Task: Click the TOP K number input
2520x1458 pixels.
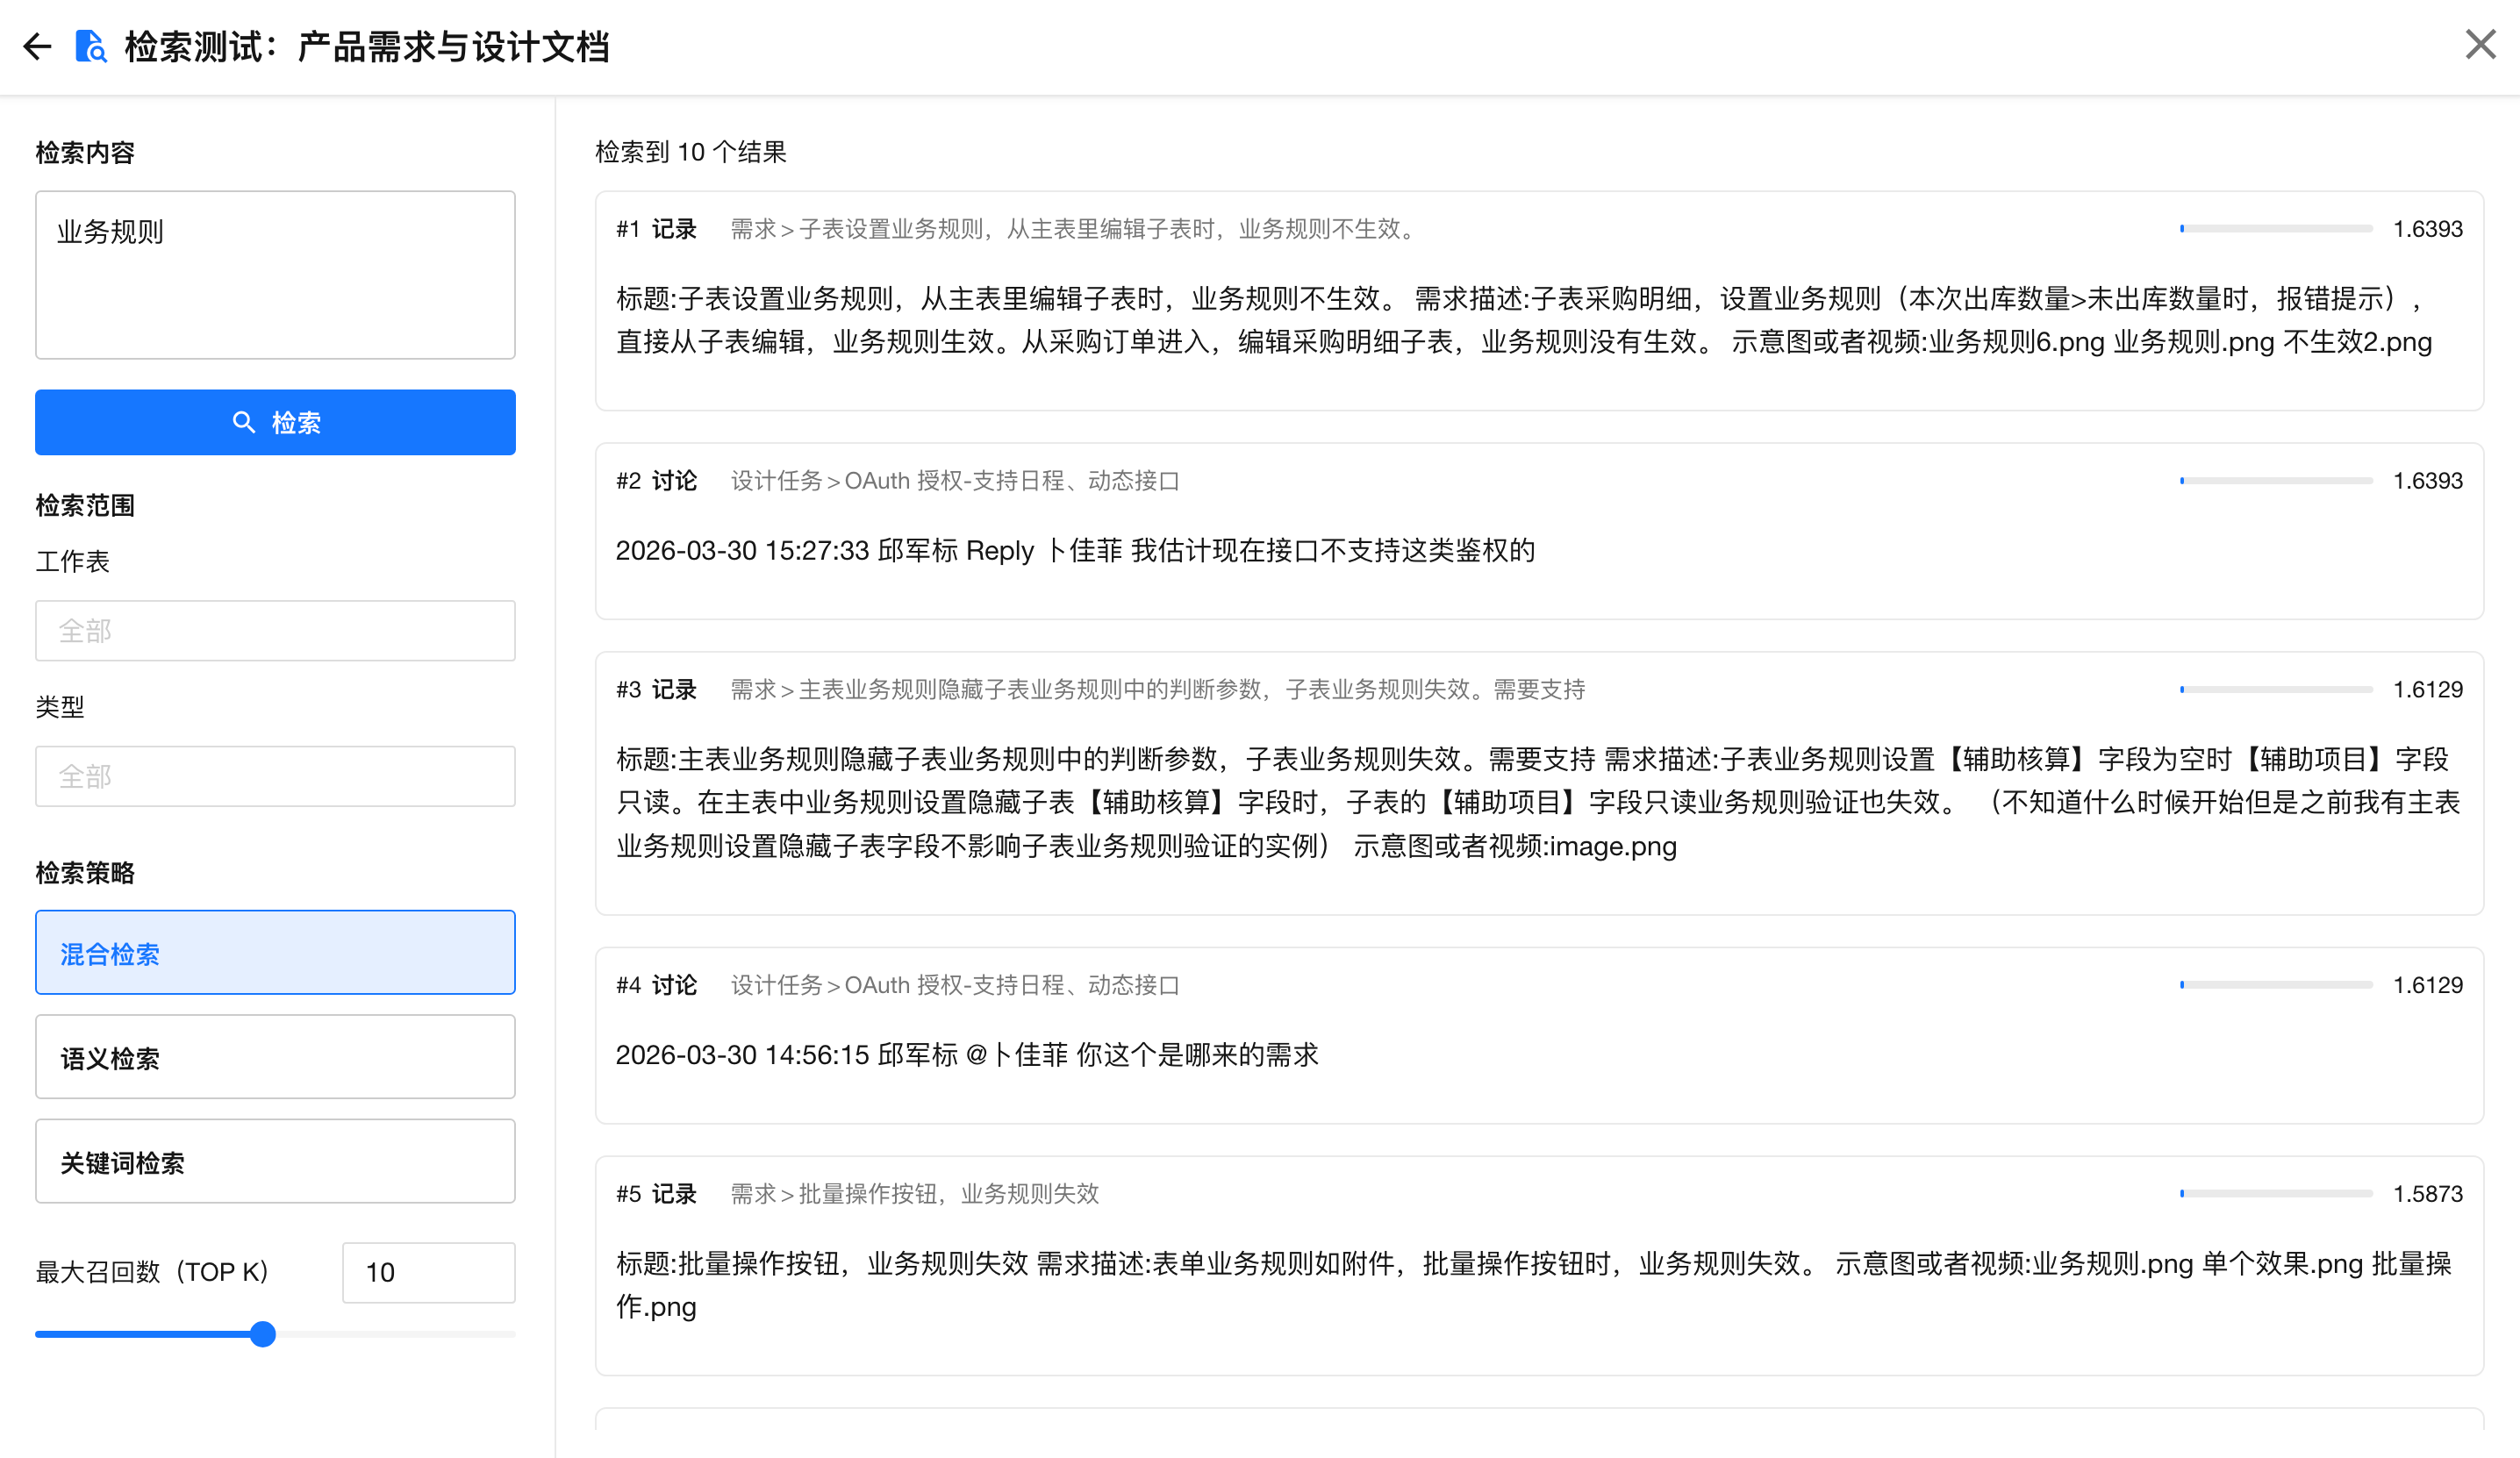Action: click(x=428, y=1272)
